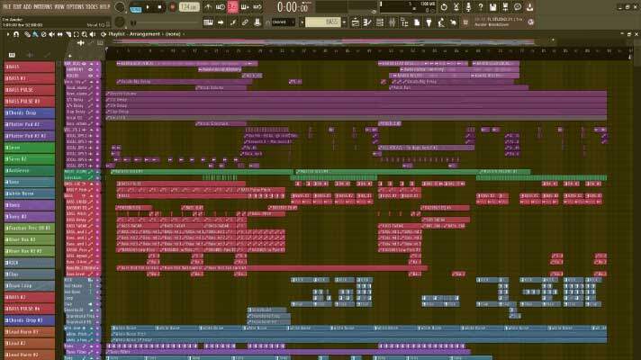Open the FILE menu
The width and height of the screenshot is (641, 360).
[7, 6]
